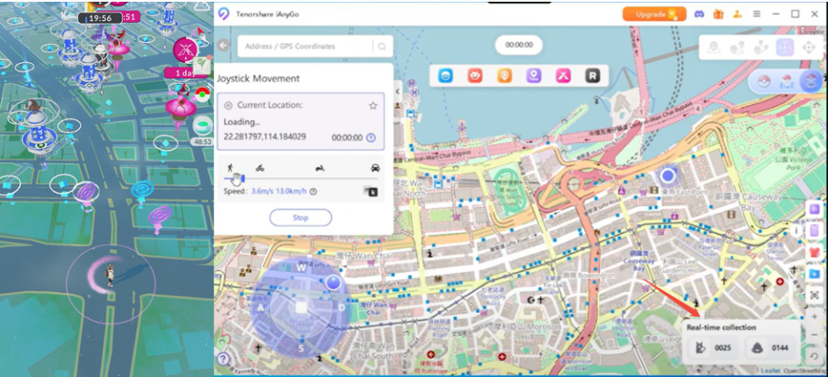
Task: Click the help question icon at bottom-left of map
Action: click(223, 359)
